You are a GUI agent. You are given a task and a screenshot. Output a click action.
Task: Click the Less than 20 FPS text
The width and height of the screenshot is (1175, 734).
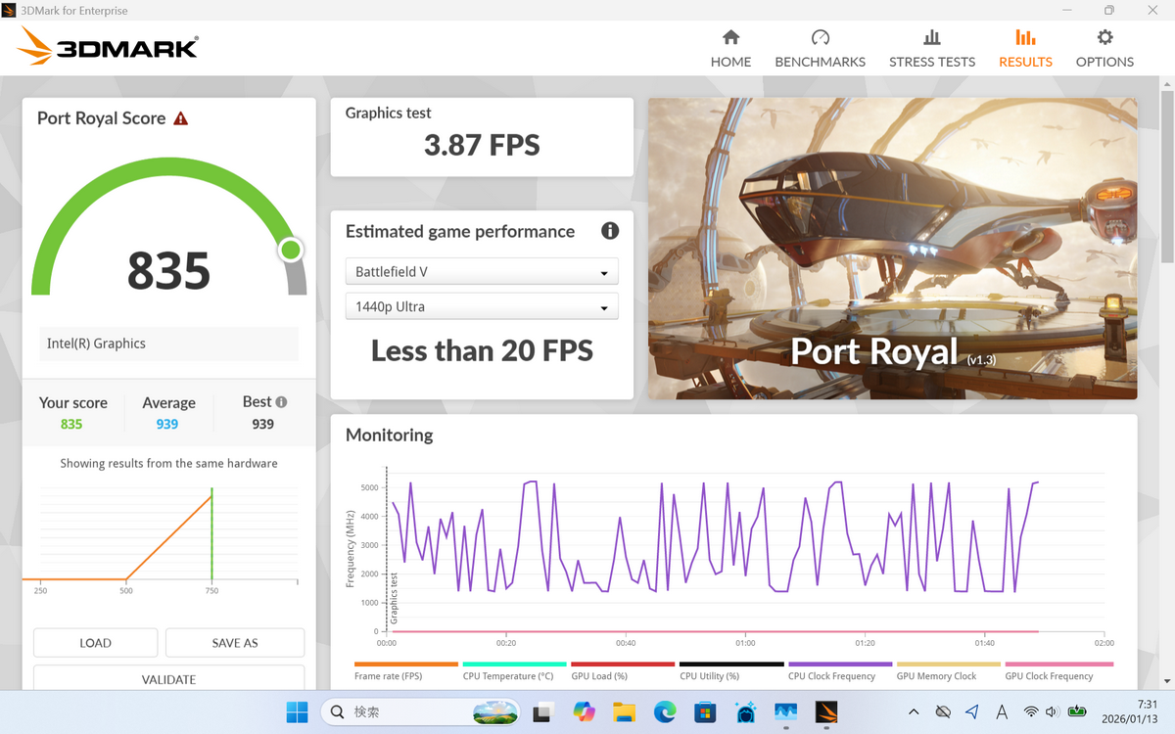point(482,350)
